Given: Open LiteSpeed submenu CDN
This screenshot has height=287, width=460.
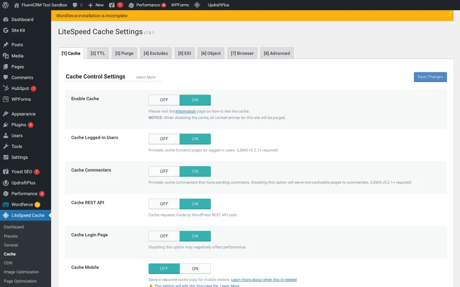Looking at the screenshot, I should [x=8, y=263].
